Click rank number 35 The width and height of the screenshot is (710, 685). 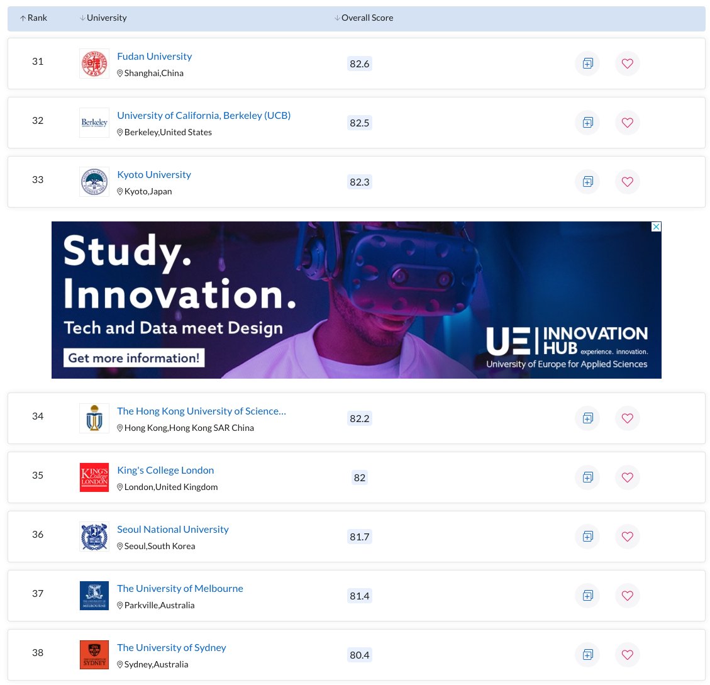coord(38,476)
